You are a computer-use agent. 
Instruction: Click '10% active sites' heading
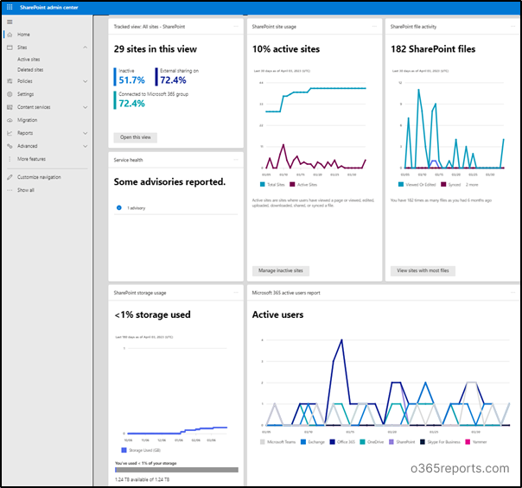click(x=286, y=49)
